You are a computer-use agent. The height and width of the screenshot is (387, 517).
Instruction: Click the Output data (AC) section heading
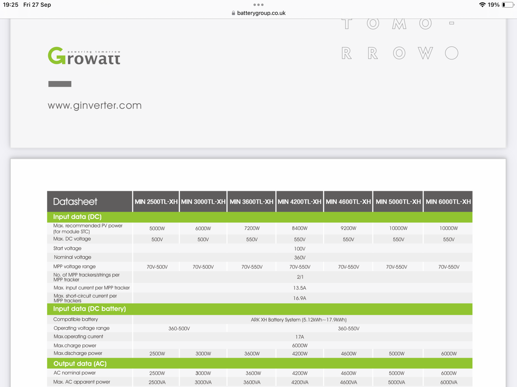80,364
